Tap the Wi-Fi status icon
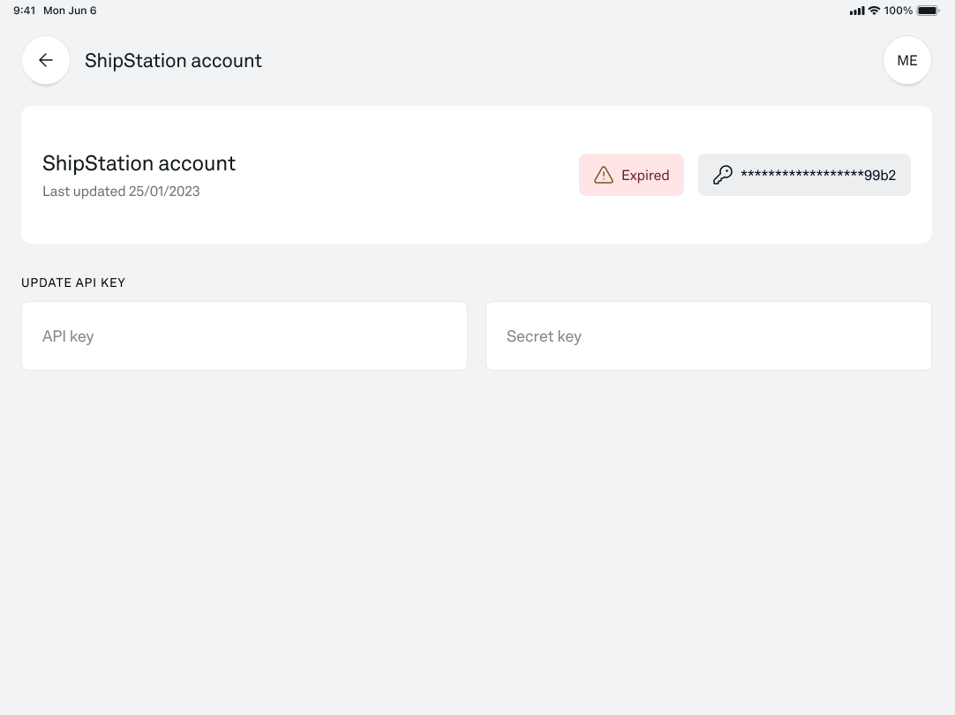This screenshot has height=715, width=955. [874, 11]
